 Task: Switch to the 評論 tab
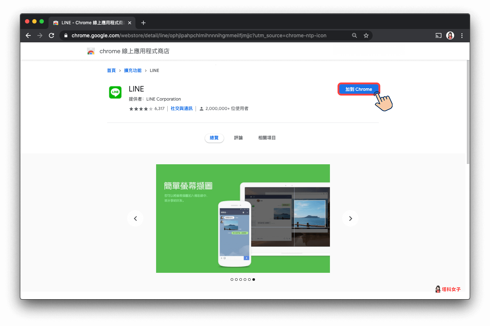238,138
